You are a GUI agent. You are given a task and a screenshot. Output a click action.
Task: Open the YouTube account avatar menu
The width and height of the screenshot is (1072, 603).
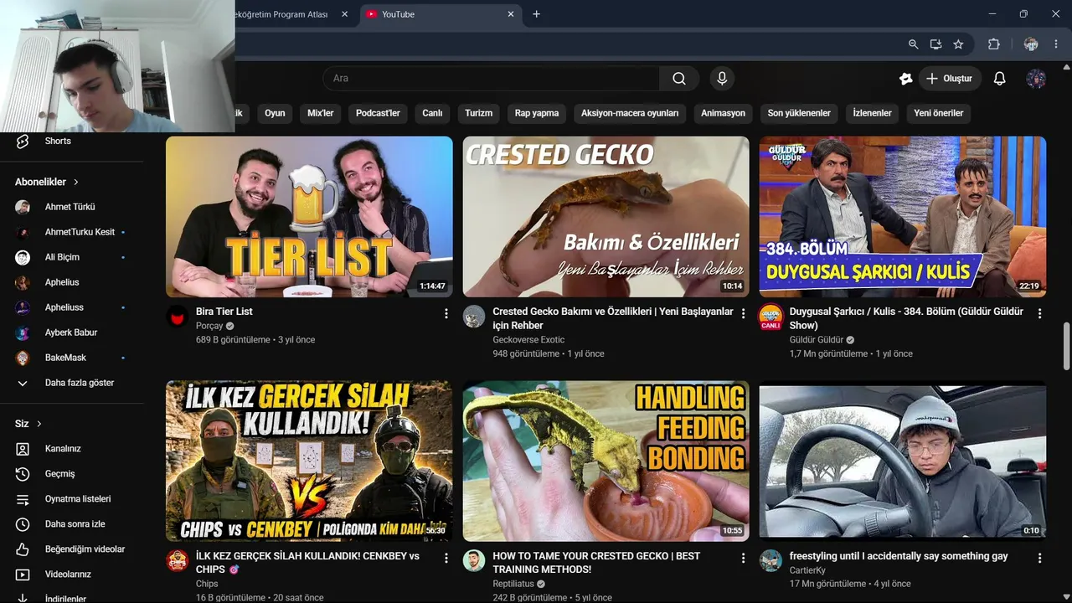1036,79
